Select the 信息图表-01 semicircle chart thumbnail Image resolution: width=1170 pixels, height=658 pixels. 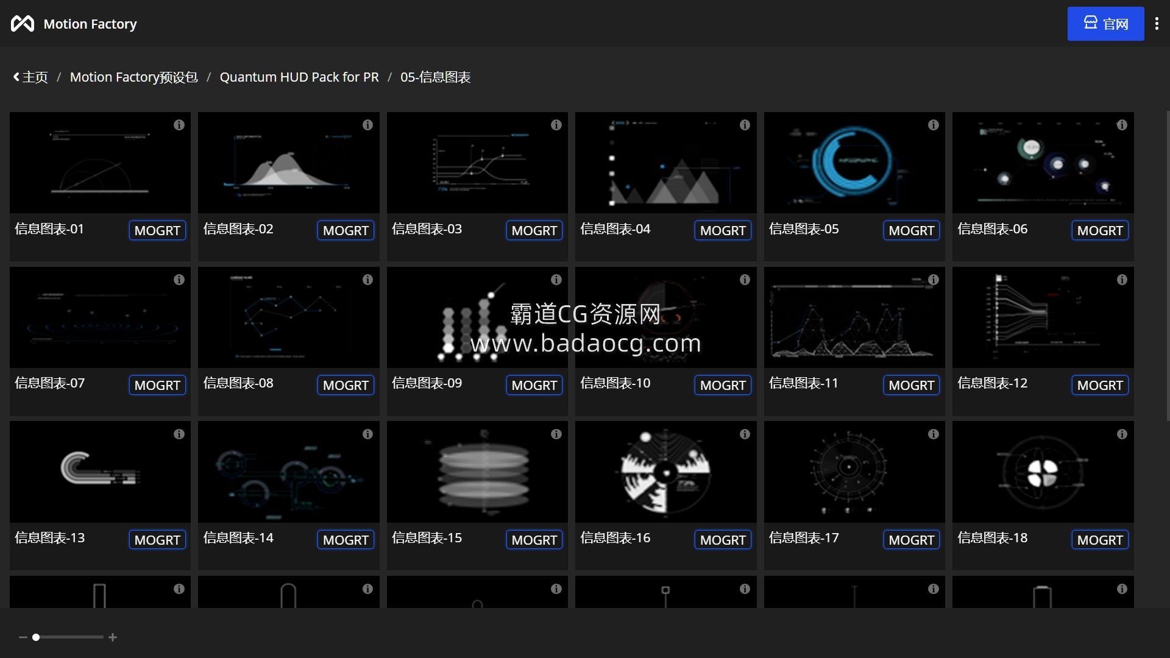coord(100,163)
